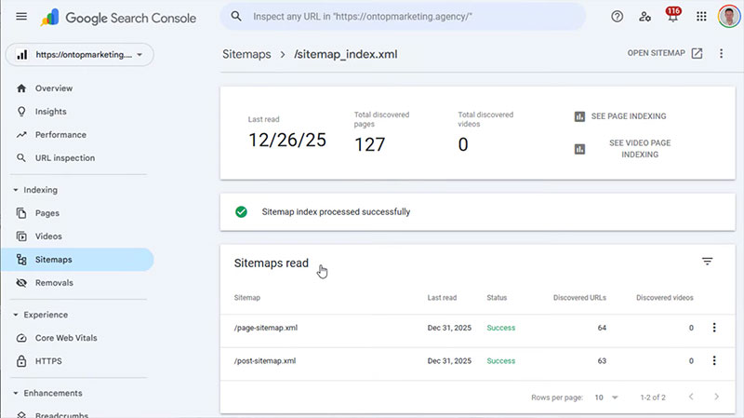
Task: Click the URL inspection magnifier icon
Action: (x=21, y=157)
